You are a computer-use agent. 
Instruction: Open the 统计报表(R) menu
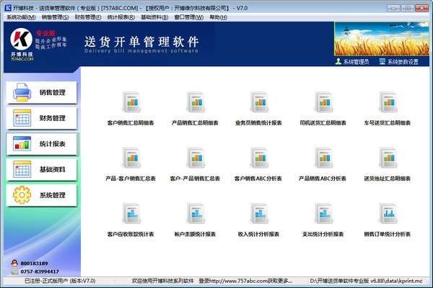[121, 17]
